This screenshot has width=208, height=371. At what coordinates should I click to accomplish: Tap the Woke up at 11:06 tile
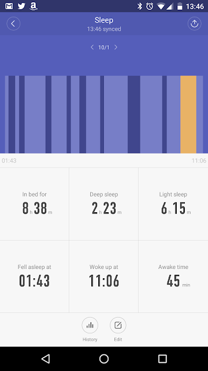click(104, 277)
